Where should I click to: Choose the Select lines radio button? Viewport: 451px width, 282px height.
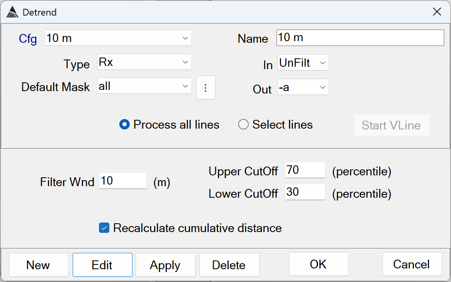click(243, 125)
